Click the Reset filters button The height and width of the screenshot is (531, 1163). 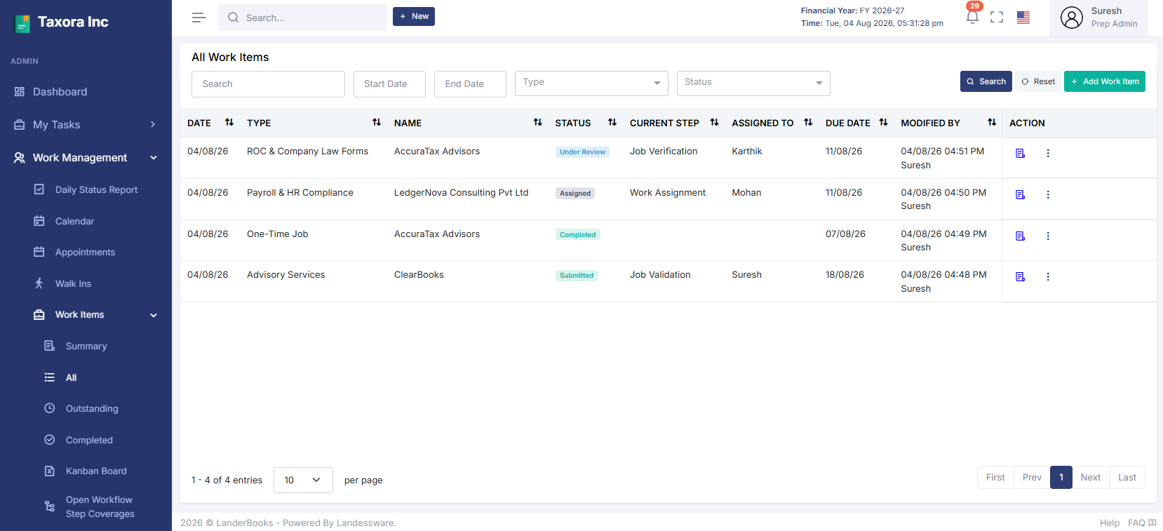click(x=1038, y=81)
